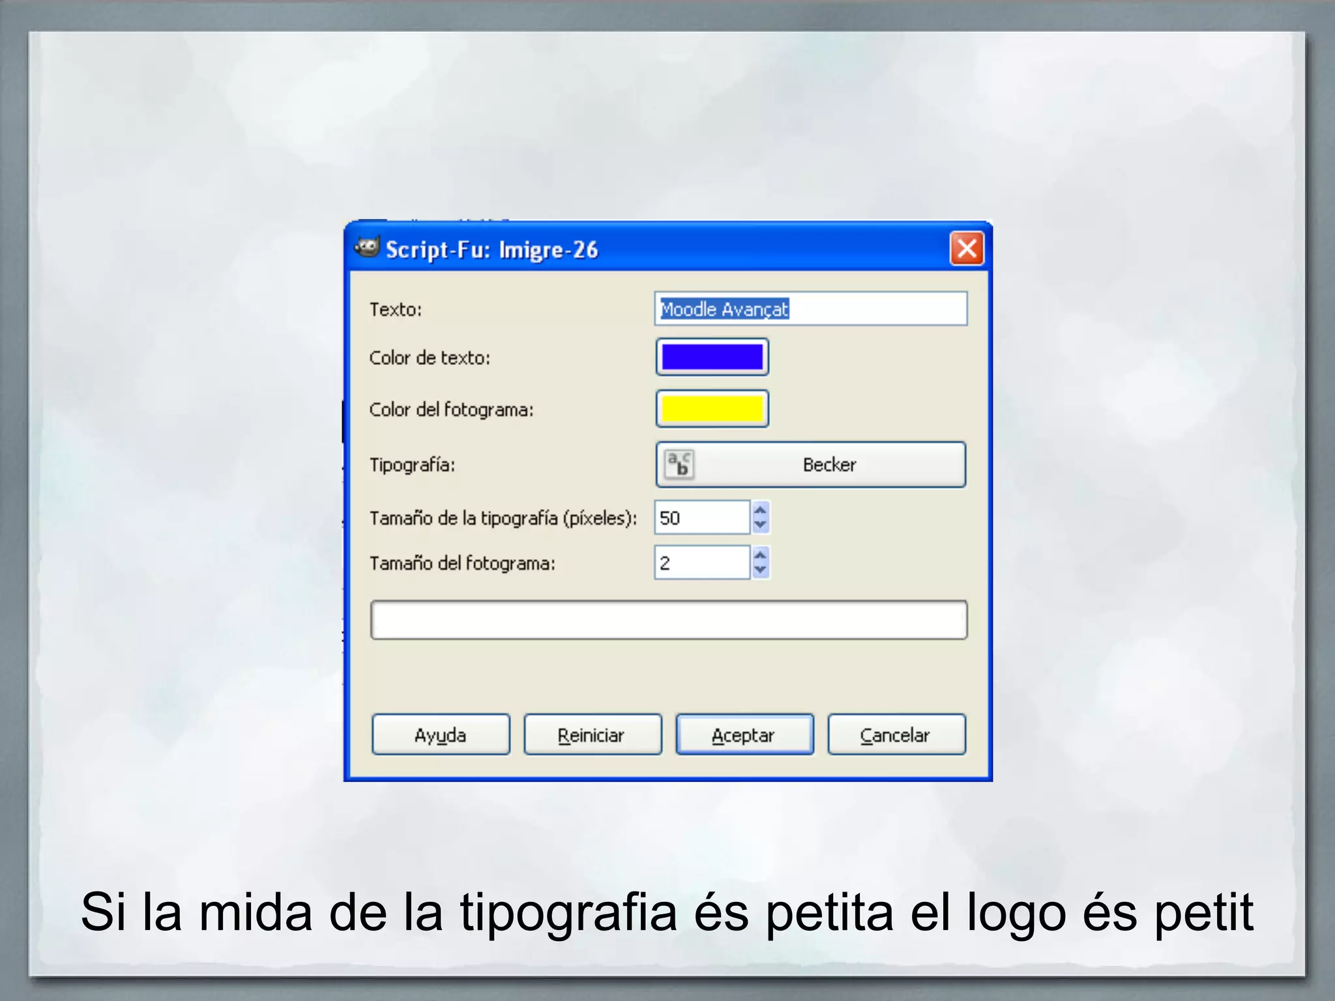Click the 'Color del fotograma:' label
Image resolution: width=1335 pixels, height=1001 pixels.
point(451,409)
